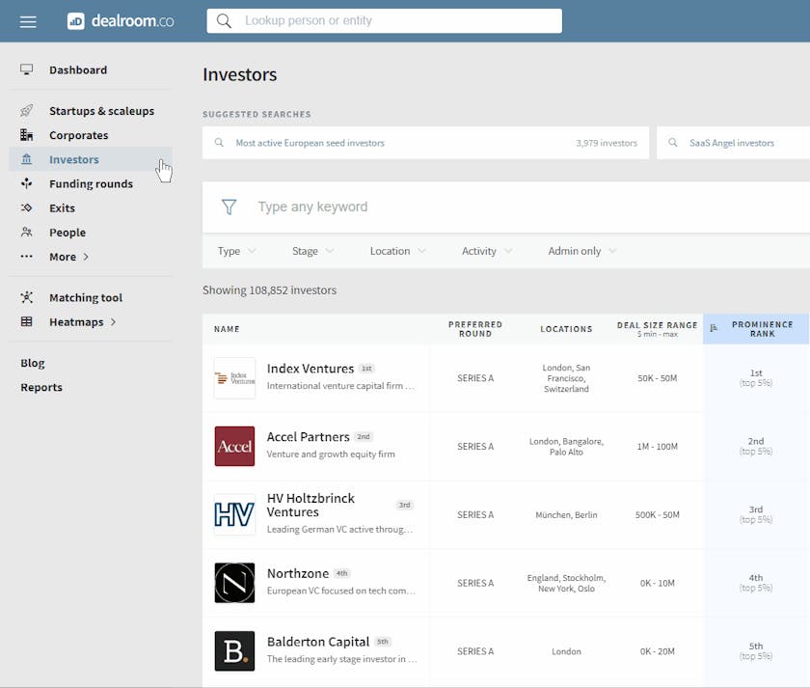Click the funnel filter icon
This screenshot has width=810, height=688.
(x=229, y=206)
